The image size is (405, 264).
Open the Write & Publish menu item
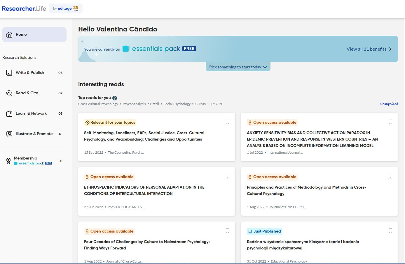30,73
